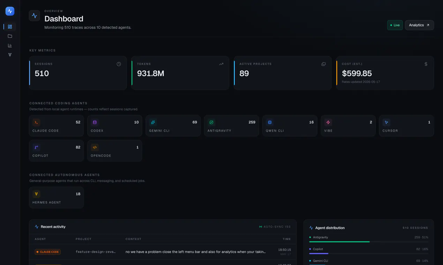Click the Codex database icon

coord(95,122)
